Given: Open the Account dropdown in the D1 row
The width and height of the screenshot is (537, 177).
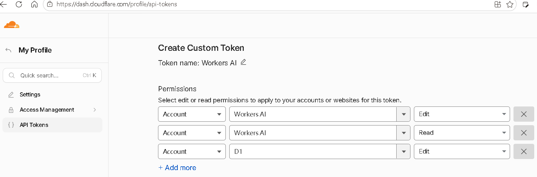Looking at the screenshot, I should click(x=192, y=151).
